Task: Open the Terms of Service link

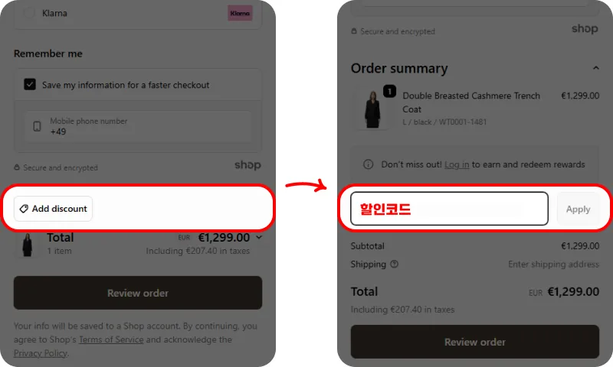Action: tap(110, 339)
